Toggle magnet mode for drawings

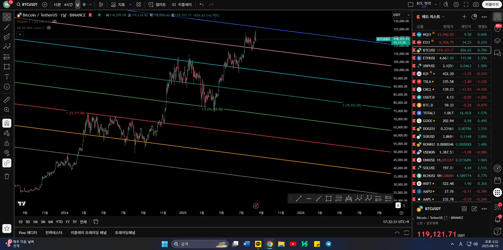click(7, 123)
